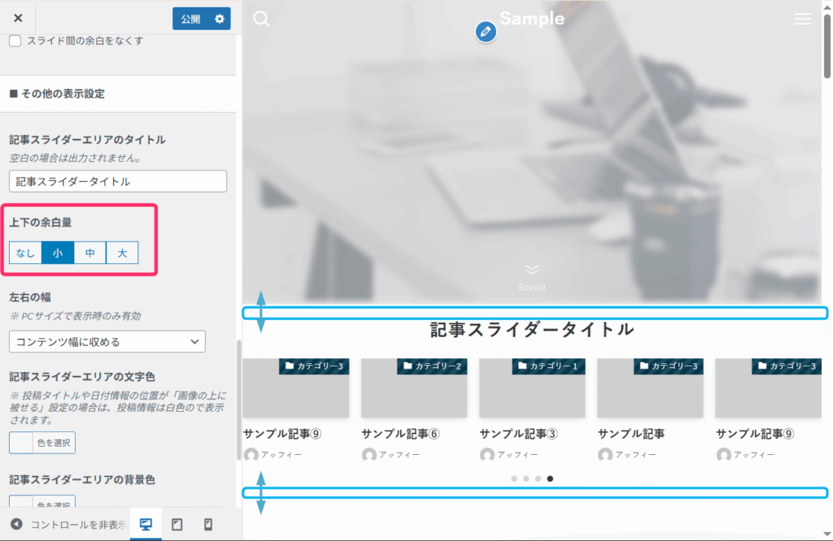Open the hamburger menu in preview

coord(803,19)
